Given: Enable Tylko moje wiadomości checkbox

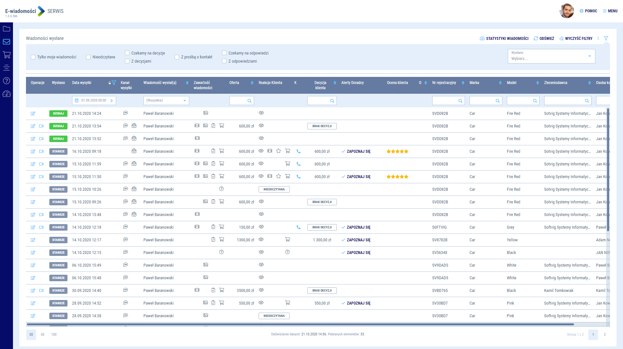Looking at the screenshot, I should [33, 57].
